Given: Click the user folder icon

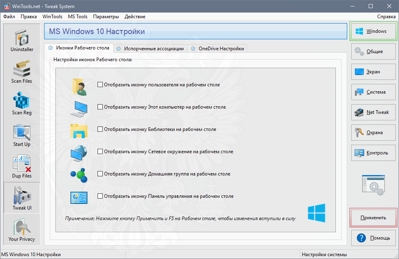Looking at the screenshot, I should coord(79,87).
